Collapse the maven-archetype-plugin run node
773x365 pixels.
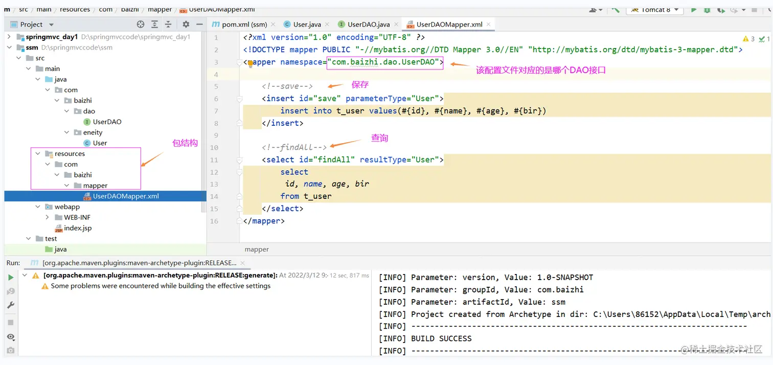click(x=25, y=276)
